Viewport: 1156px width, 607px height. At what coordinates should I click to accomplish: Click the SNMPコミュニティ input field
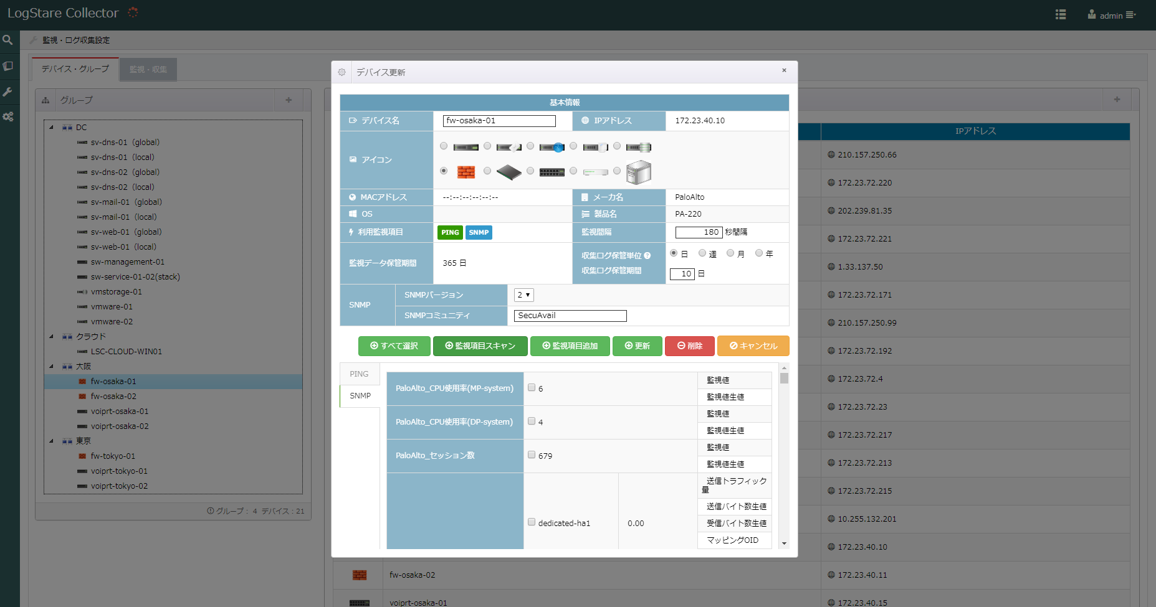570,316
